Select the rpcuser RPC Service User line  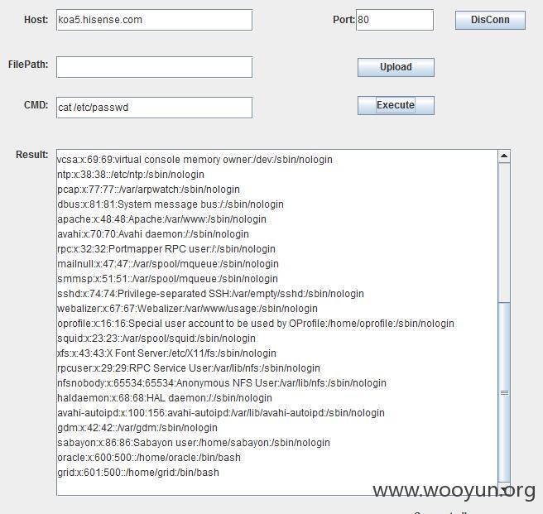click(x=189, y=368)
